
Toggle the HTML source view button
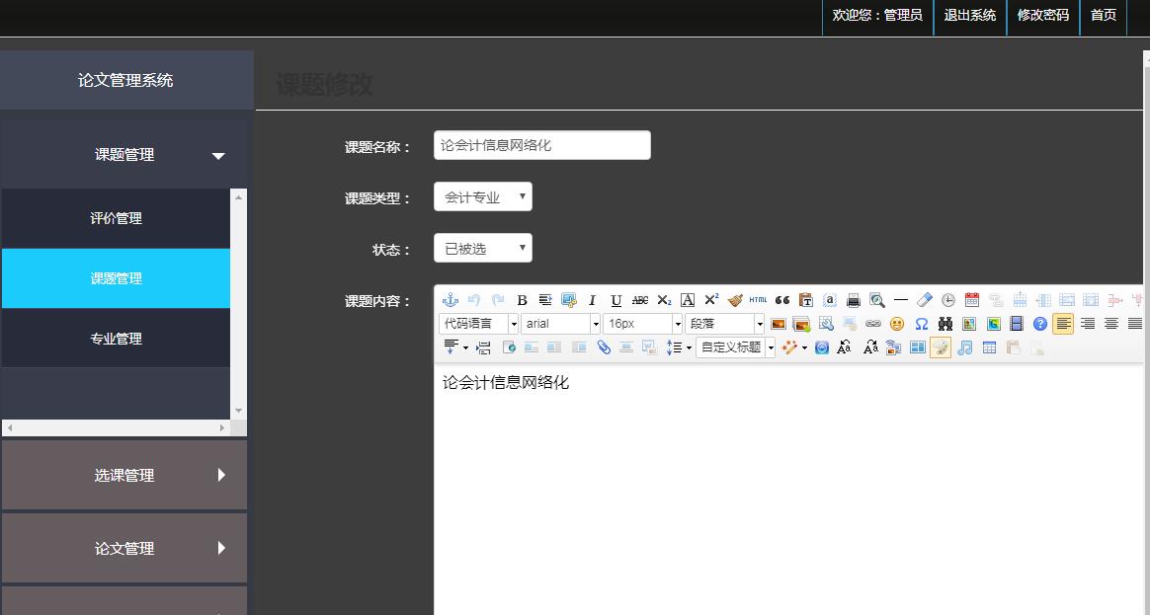pos(758,300)
